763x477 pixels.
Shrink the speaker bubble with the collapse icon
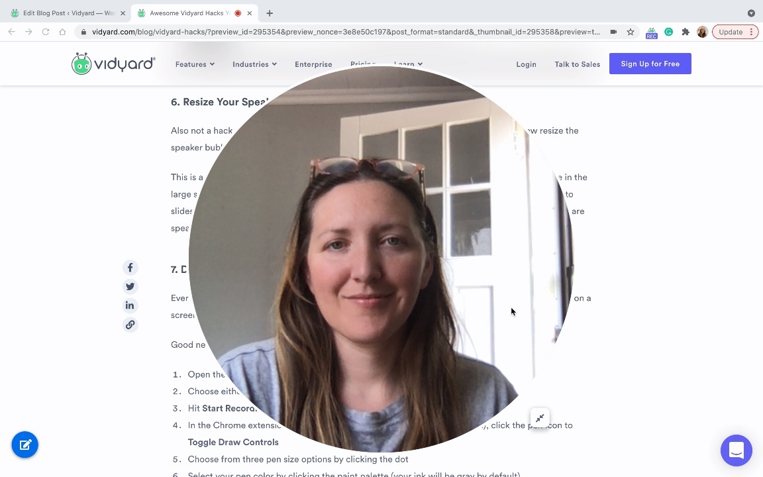click(x=540, y=418)
